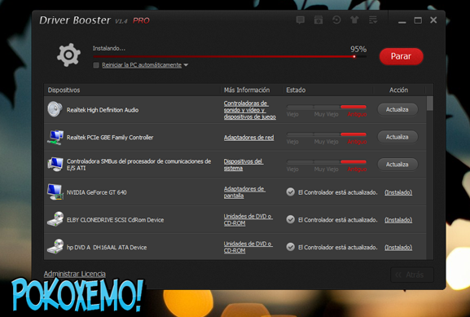This screenshot has height=317, width=470.
Task: Click the large gear icon beside Instalando
Action: point(68,55)
